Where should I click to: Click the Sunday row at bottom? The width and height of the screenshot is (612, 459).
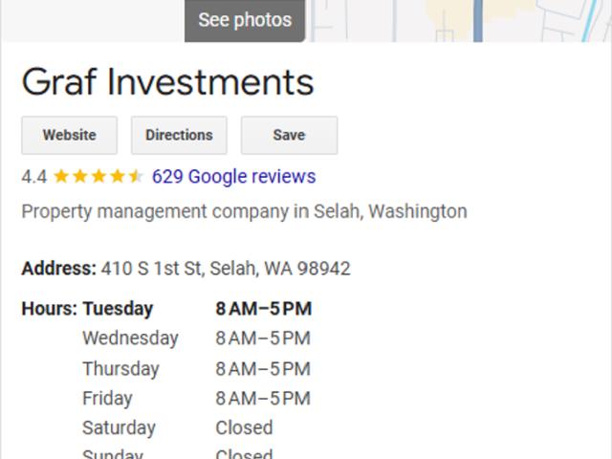pos(178,454)
